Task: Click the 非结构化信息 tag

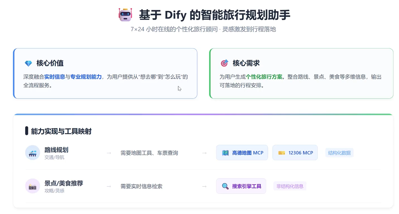Action: (290, 186)
